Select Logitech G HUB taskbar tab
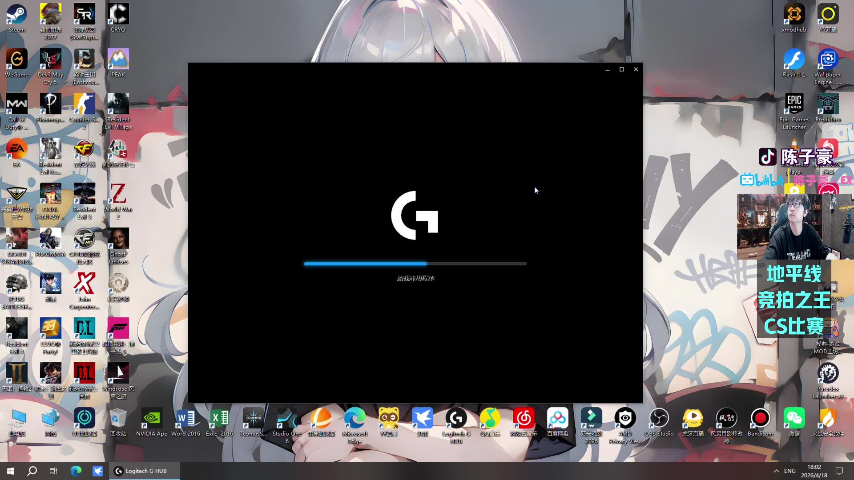854x480 pixels. point(145,471)
